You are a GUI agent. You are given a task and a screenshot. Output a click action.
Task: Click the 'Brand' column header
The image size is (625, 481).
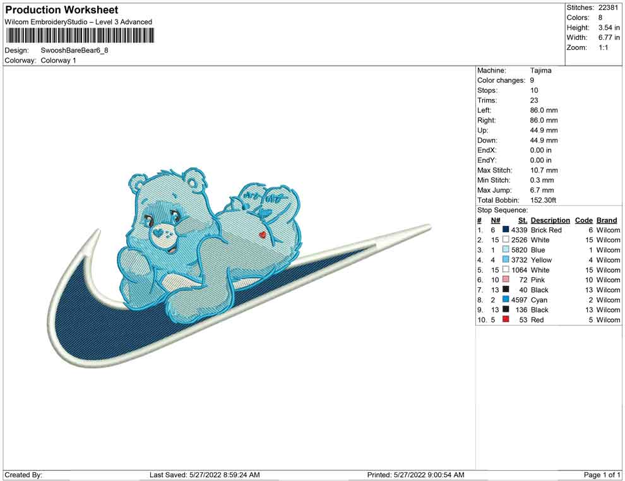pyautogui.click(x=607, y=220)
